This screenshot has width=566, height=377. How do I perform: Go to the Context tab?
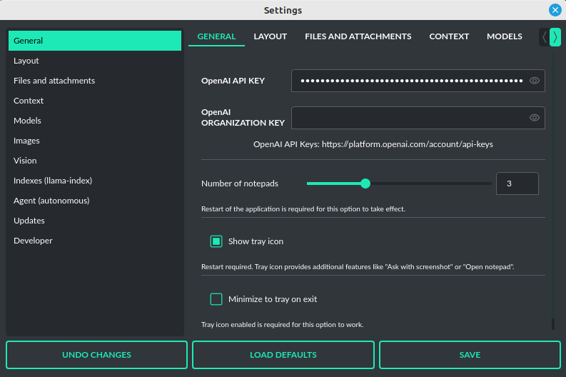pos(449,36)
